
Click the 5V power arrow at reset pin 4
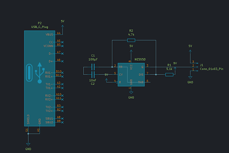(x=106, y=80)
